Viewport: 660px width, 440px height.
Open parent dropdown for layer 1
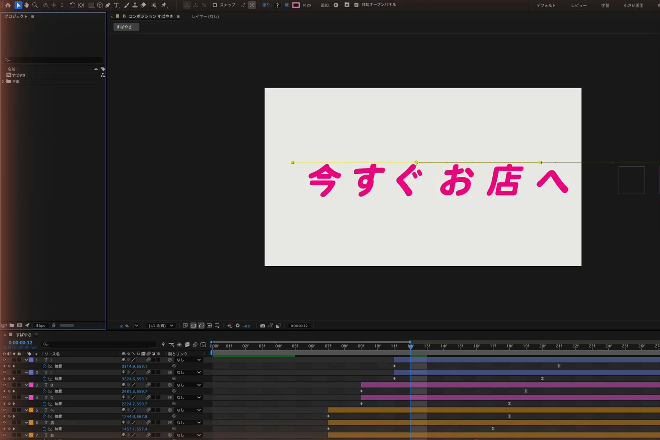(188, 360)
